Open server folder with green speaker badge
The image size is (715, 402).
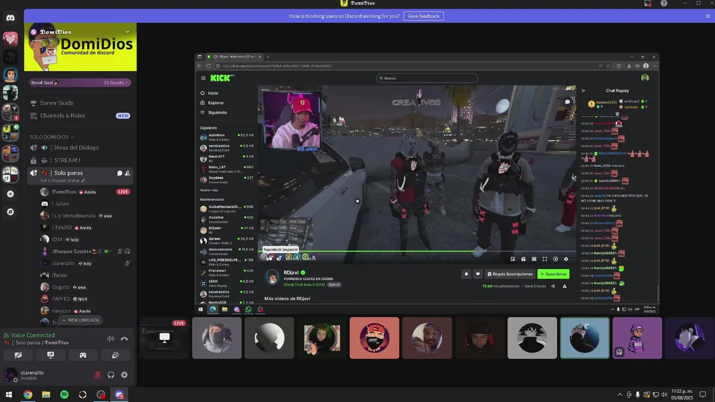10,133
